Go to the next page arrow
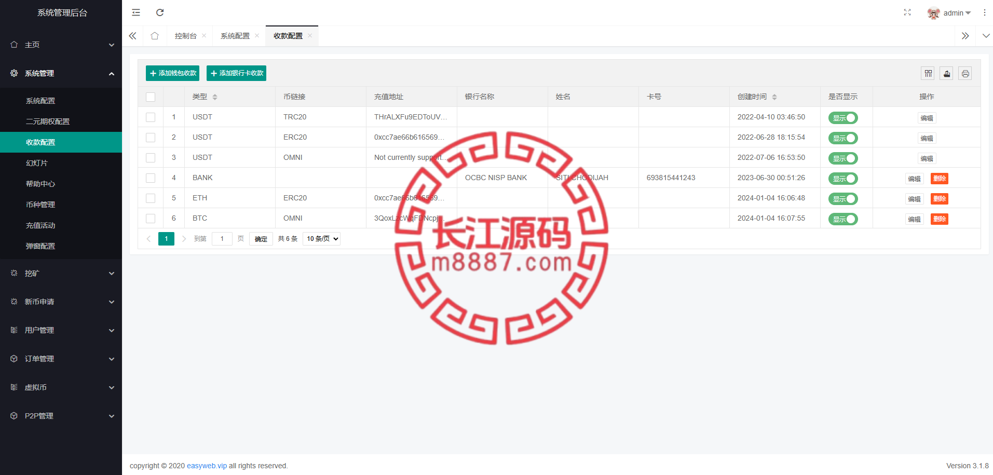Viewport: 993px width, 475px height. tap(184, 239)
